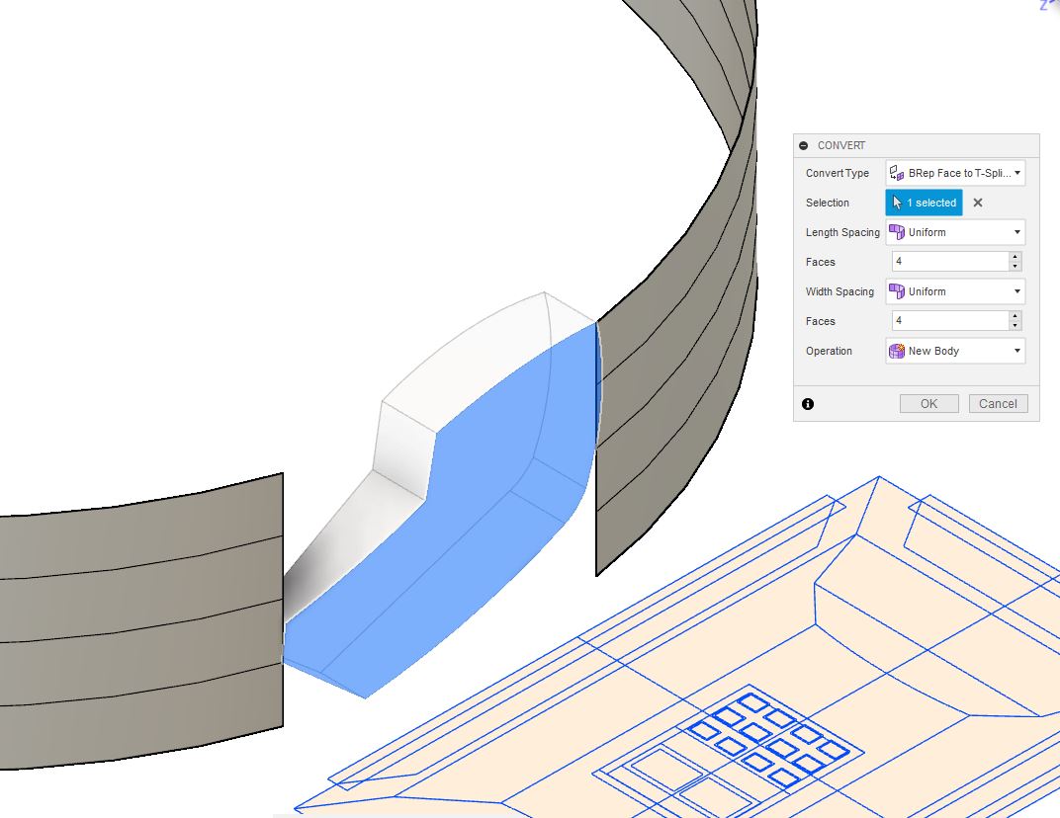The image size is (1060, 818).
Task: Decrease the second Faces count with the down arrow
Action: point(1015,325)
